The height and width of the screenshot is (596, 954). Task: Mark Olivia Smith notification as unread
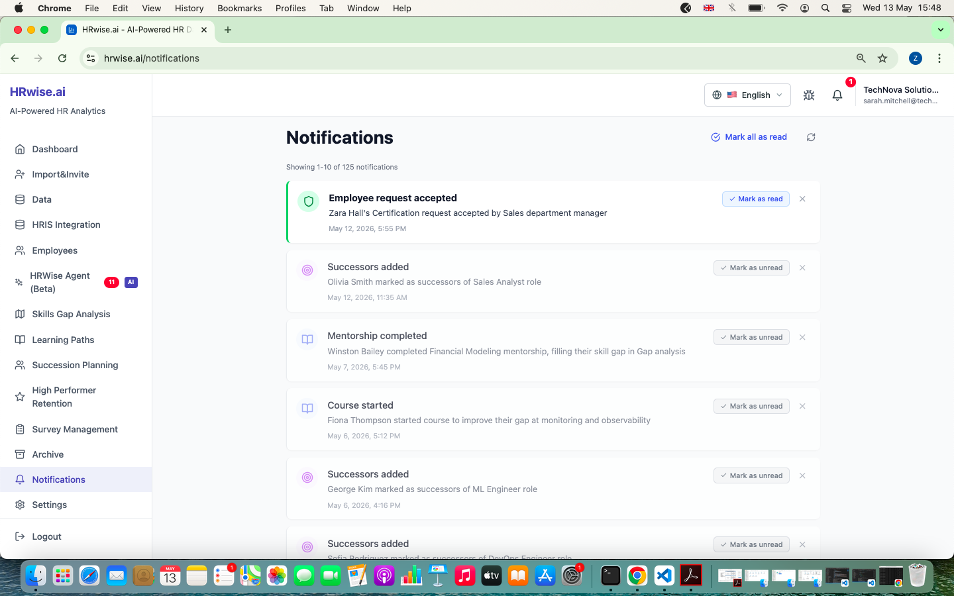[x=751, y=268]
